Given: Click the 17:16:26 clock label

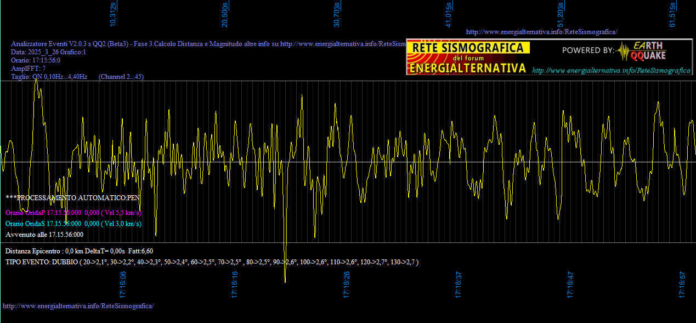Looking at the screenshot, I should pos(347,285).
